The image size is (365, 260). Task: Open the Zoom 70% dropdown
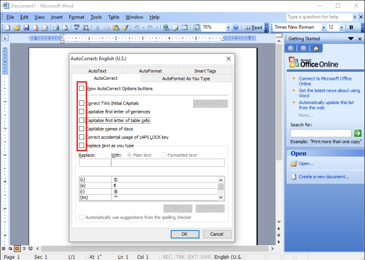pos(228,27)
